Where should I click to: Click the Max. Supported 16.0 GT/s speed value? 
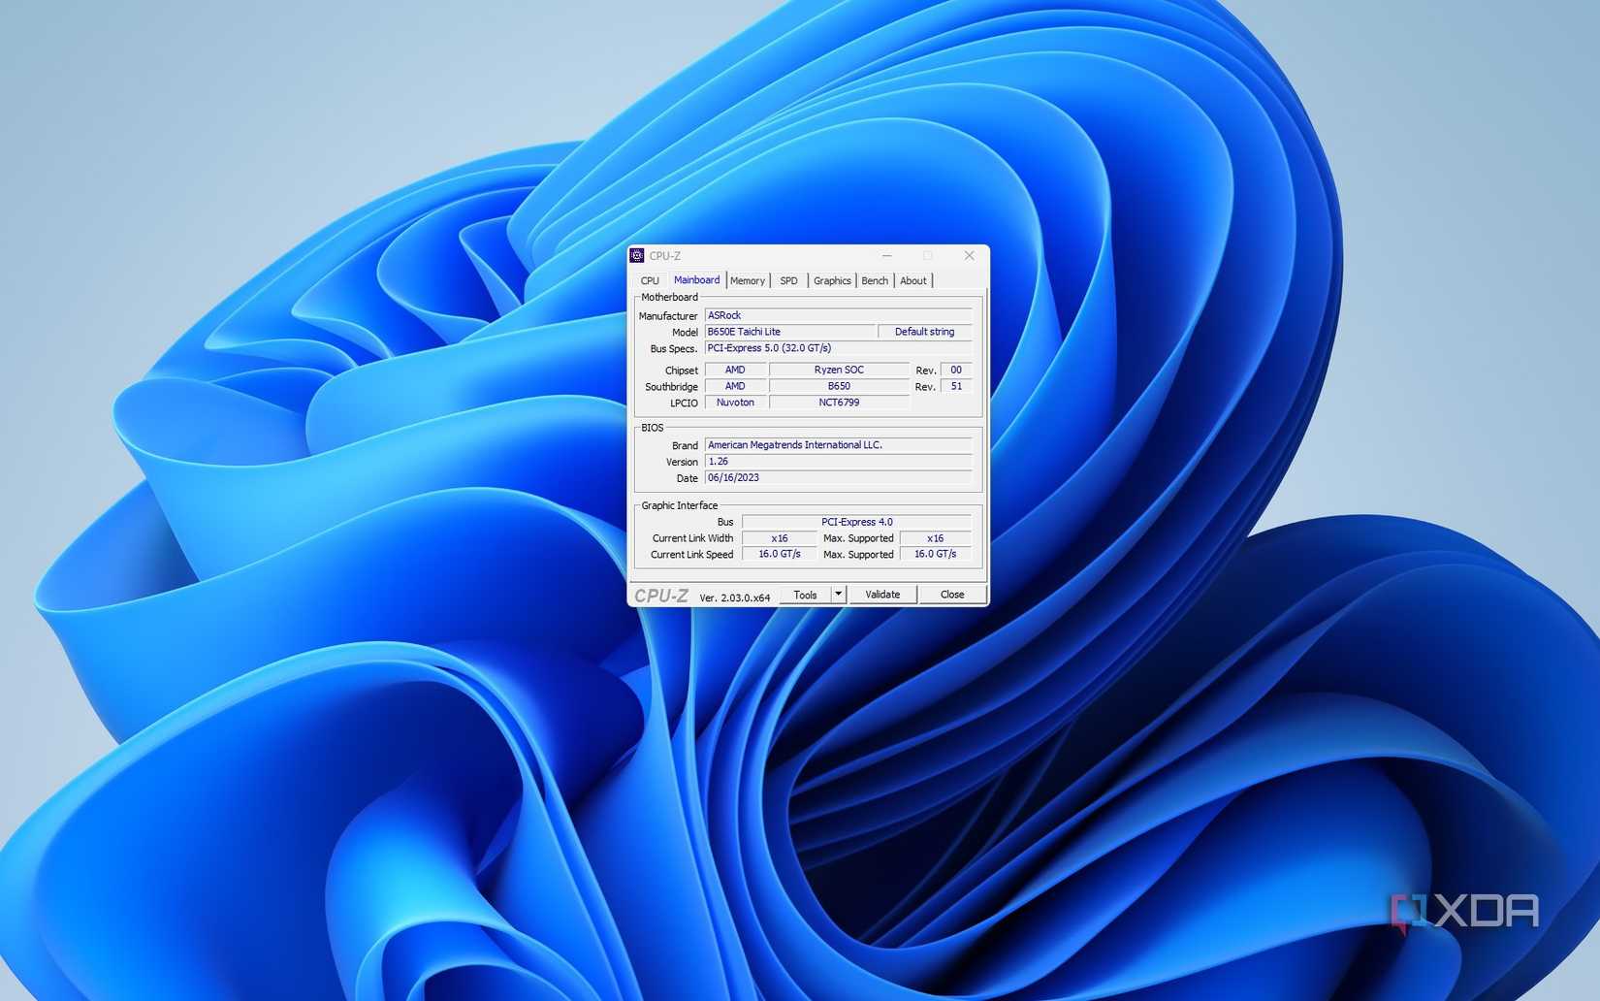point(935,554)
